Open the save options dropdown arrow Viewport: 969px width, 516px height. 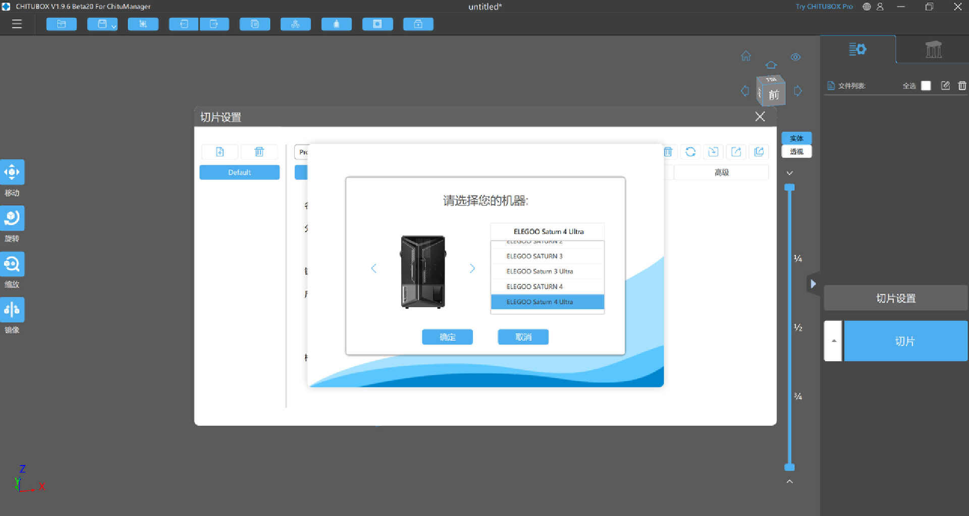114,26
